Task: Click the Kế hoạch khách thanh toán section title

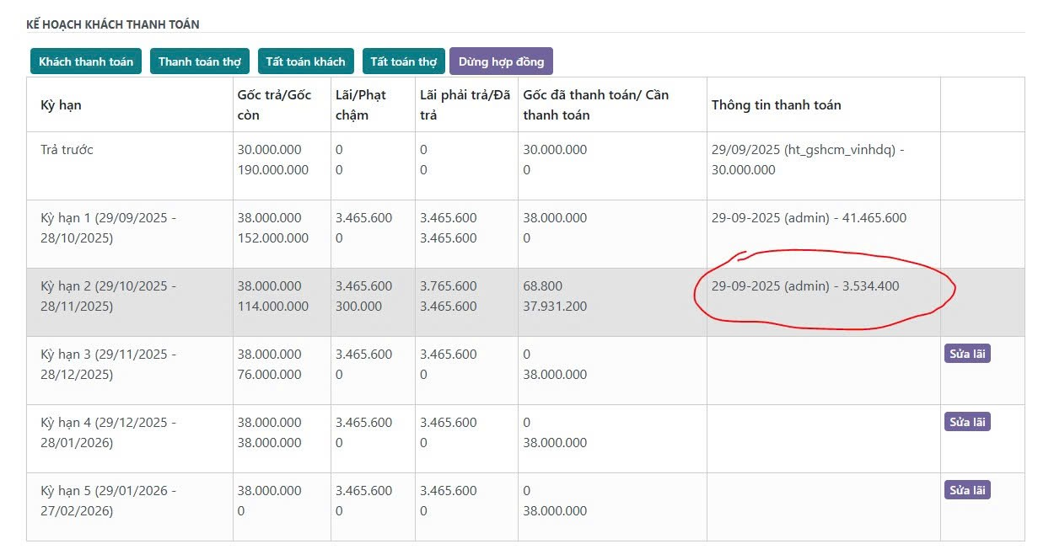Action: tap(112, 24)
